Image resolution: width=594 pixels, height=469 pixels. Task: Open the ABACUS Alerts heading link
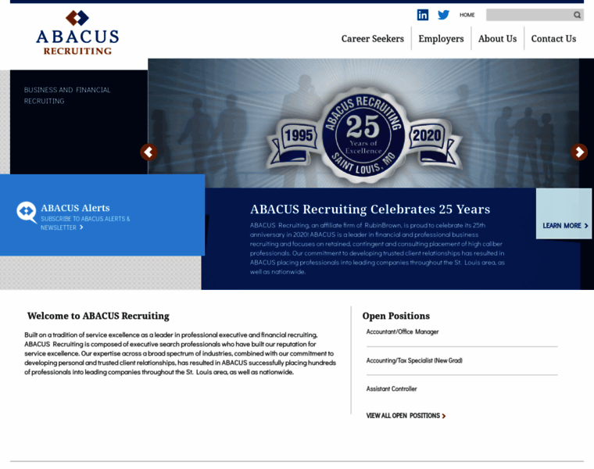pos(75,208)
